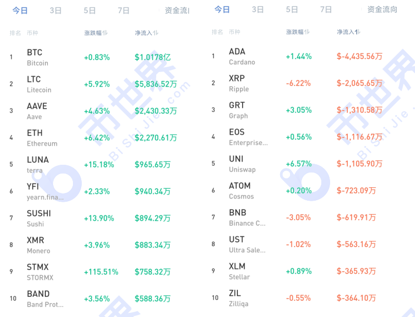
Task: Open 资金流向 link in right panel
Action: point(382,9)
